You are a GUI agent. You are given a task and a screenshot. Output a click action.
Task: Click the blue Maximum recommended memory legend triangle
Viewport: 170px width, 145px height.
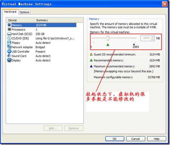pos(91,66)
